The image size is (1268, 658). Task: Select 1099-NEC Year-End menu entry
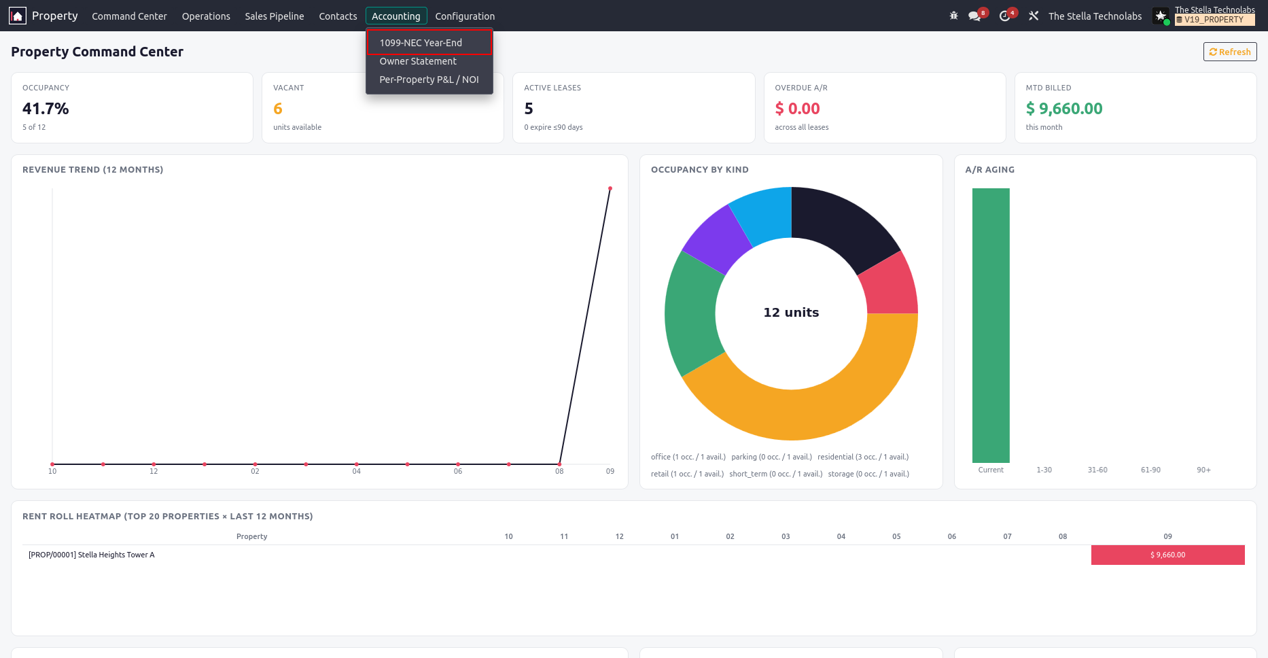click(x=429, y=42)
